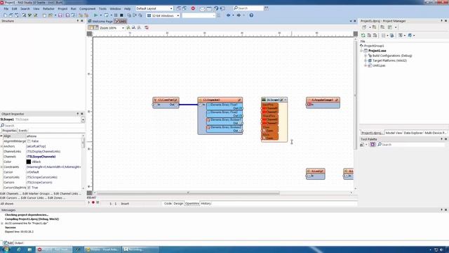Select the Project1.exe node in the Project Manager

coord(377,51)
